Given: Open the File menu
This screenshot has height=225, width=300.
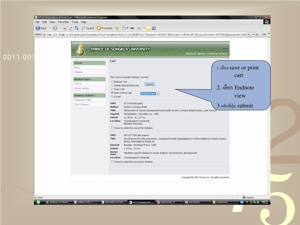Looking at the screenshot, I should point(37,22).
